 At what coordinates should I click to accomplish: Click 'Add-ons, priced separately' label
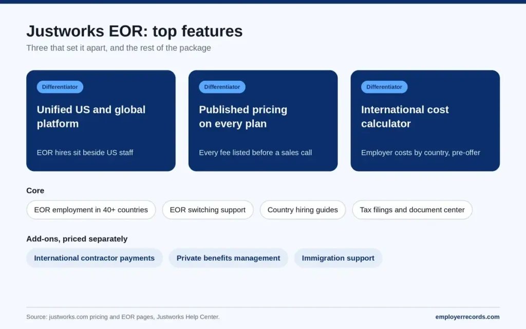tap(77, 239)
